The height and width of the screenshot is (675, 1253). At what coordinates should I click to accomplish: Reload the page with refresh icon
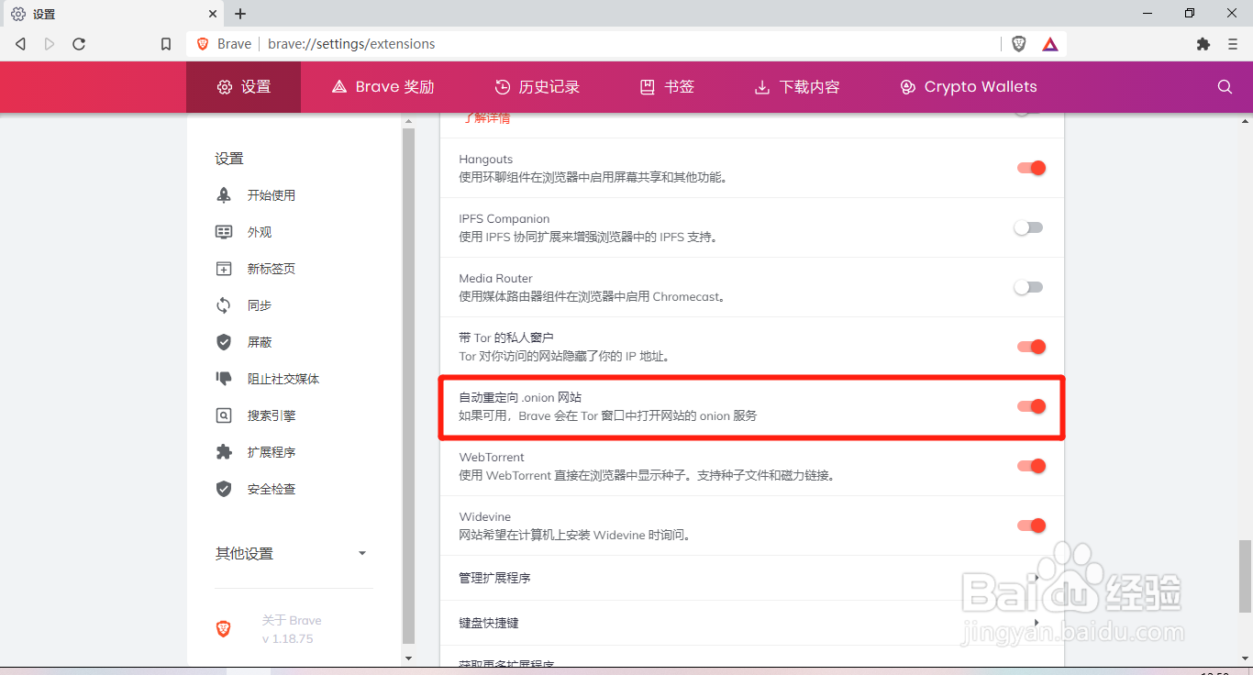[x=79, y=44]
